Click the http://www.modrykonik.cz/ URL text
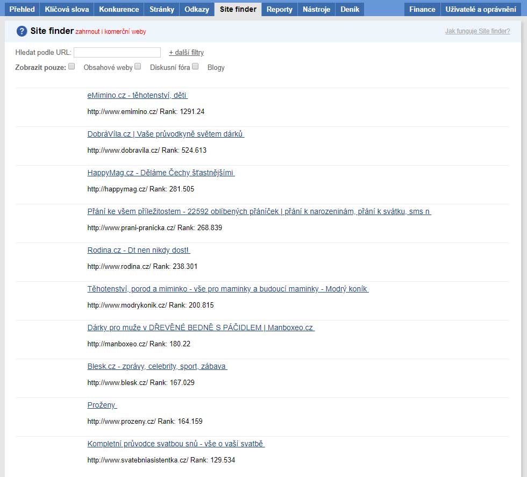Screen dimensions: 527x477 click(x=127, y=305)
